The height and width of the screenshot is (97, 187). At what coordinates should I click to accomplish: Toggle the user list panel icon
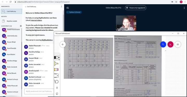[x=68, y=8]
